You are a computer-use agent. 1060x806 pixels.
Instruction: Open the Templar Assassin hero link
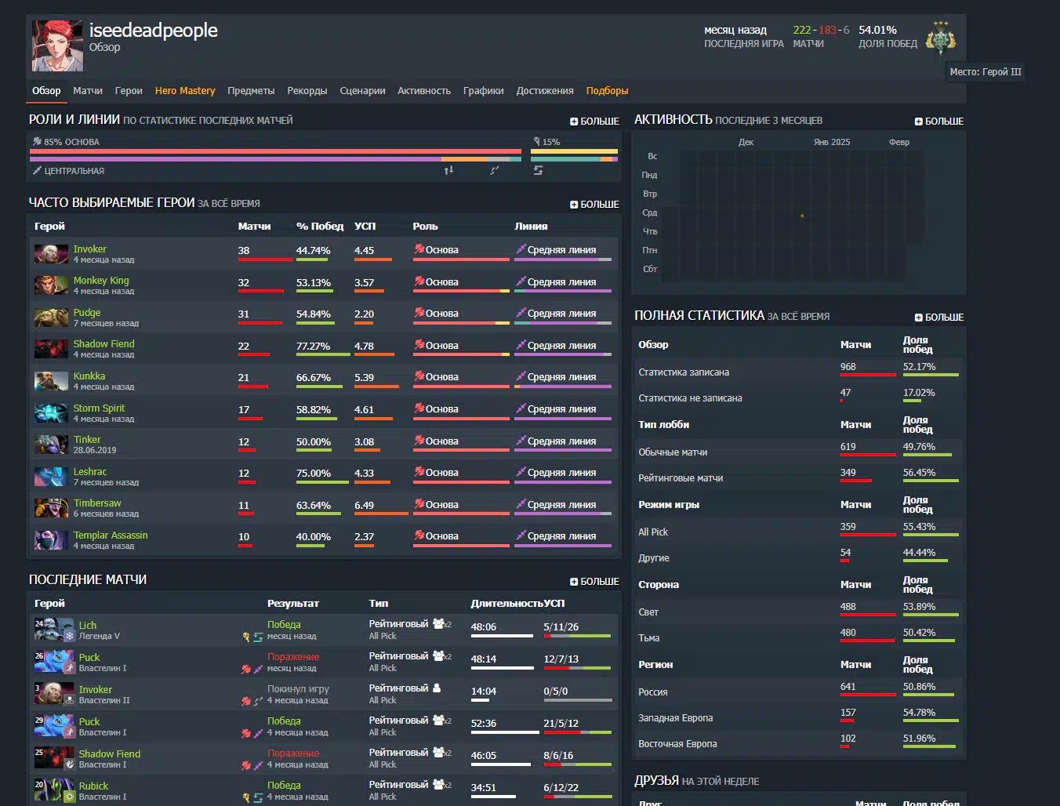click(x=111, y=536)
